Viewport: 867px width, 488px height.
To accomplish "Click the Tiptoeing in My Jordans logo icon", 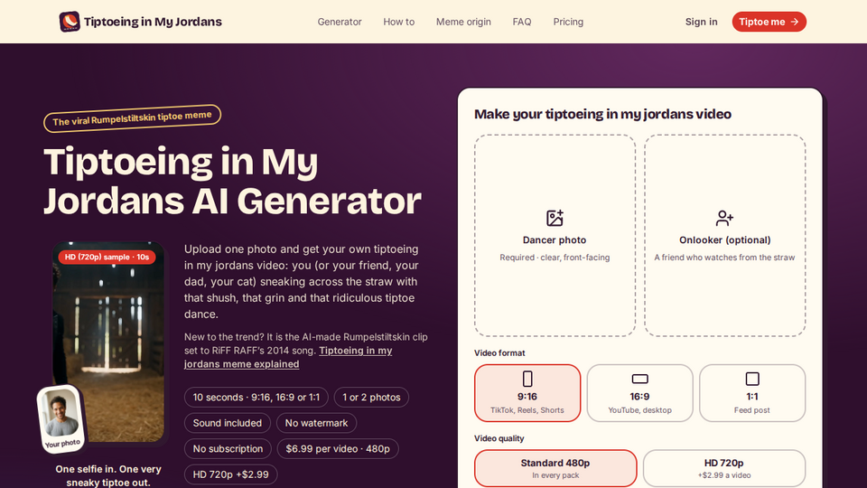I will pyautogui.click(x=70, y=22).
